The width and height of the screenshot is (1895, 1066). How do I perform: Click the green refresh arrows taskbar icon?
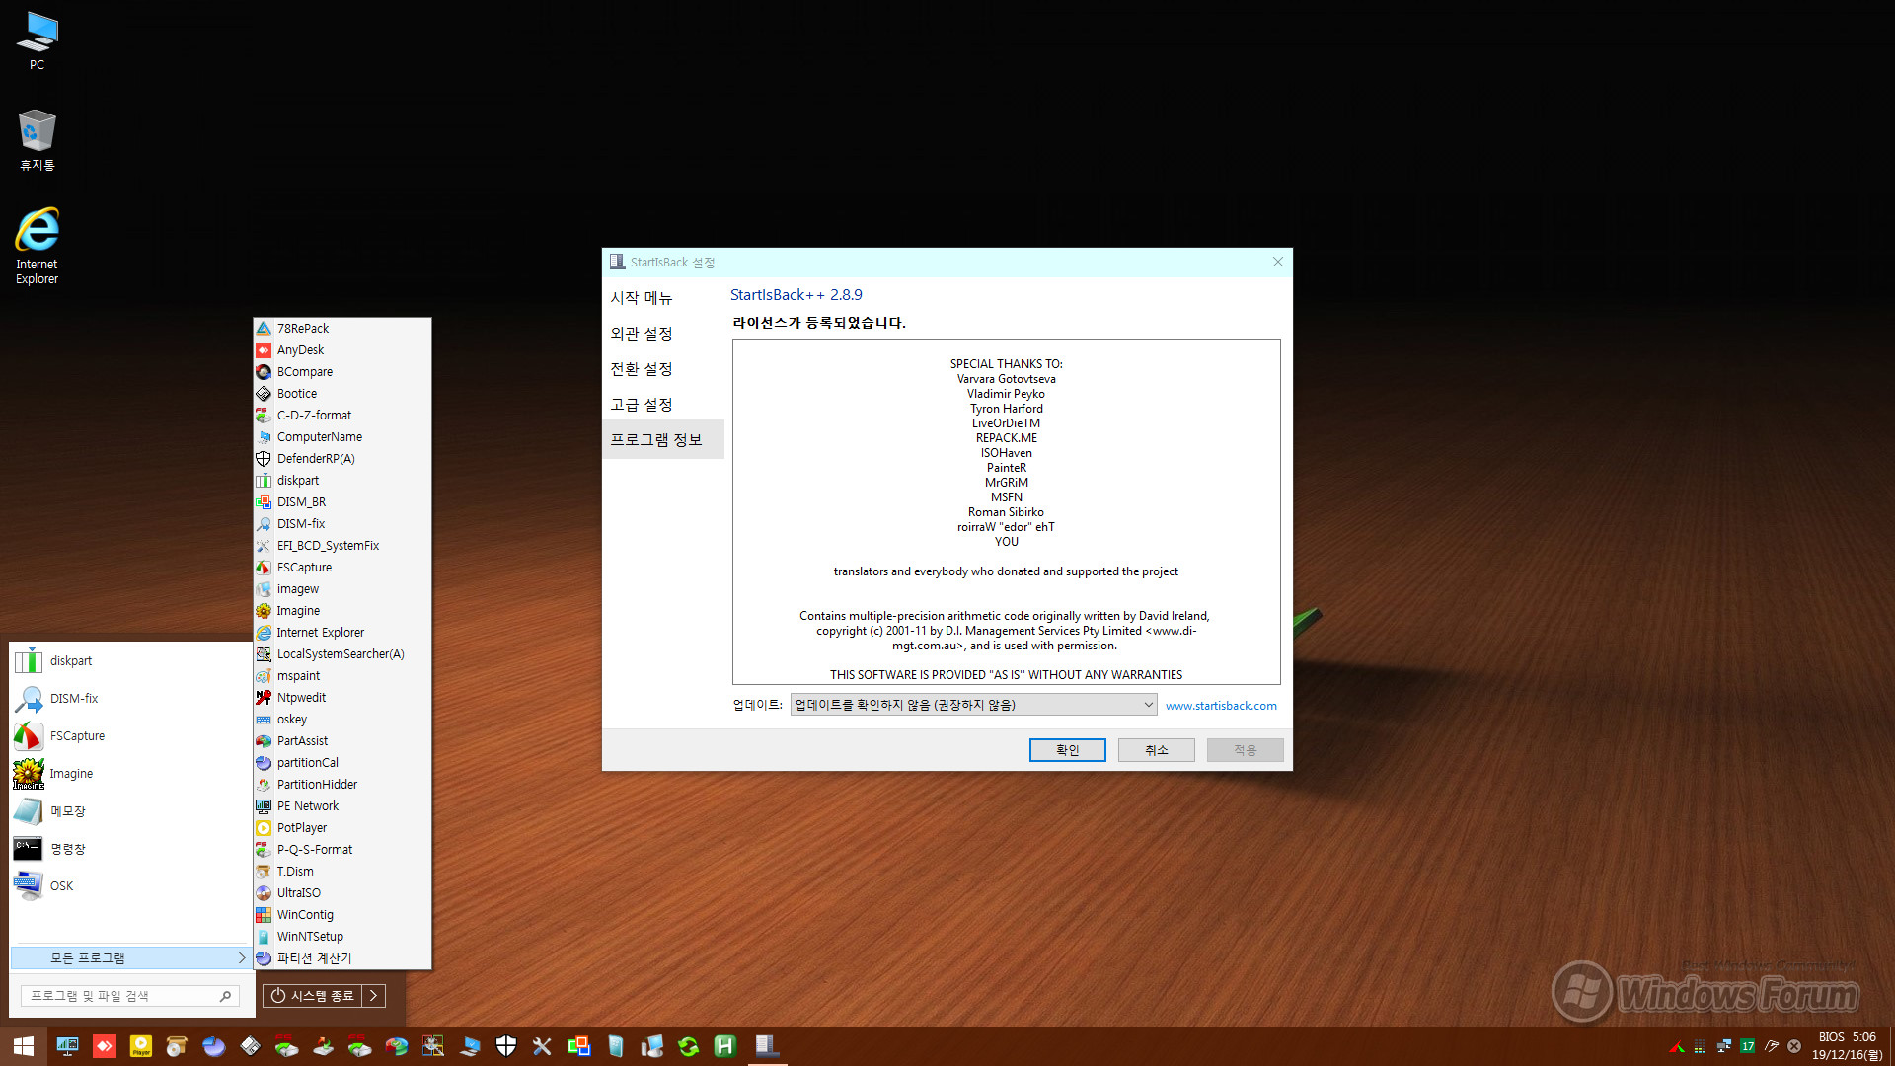coord(688,1046)
